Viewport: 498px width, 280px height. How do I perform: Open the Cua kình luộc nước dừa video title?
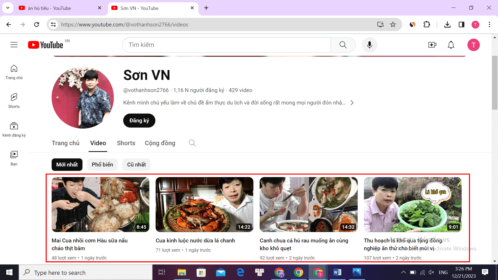point(195,241)
